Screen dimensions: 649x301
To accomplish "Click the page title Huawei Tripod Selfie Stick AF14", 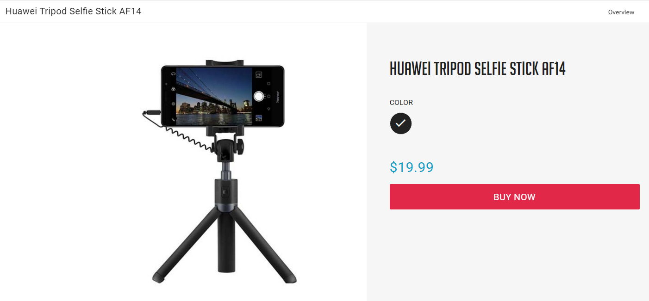I will 74,12.
